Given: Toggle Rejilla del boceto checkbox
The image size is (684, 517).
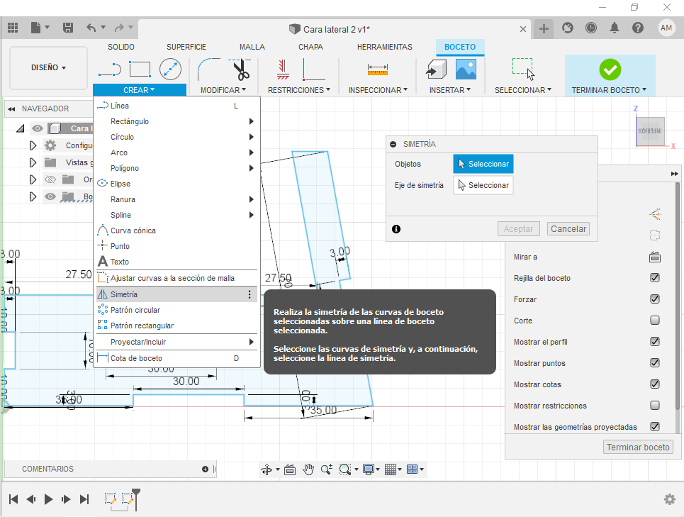Looking at the screenshot, I should [655, 278].
